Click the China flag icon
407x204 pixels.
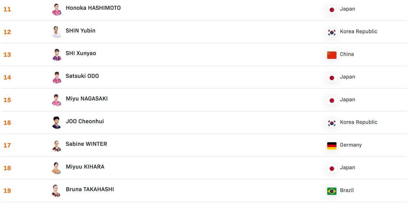click(332, 55)
